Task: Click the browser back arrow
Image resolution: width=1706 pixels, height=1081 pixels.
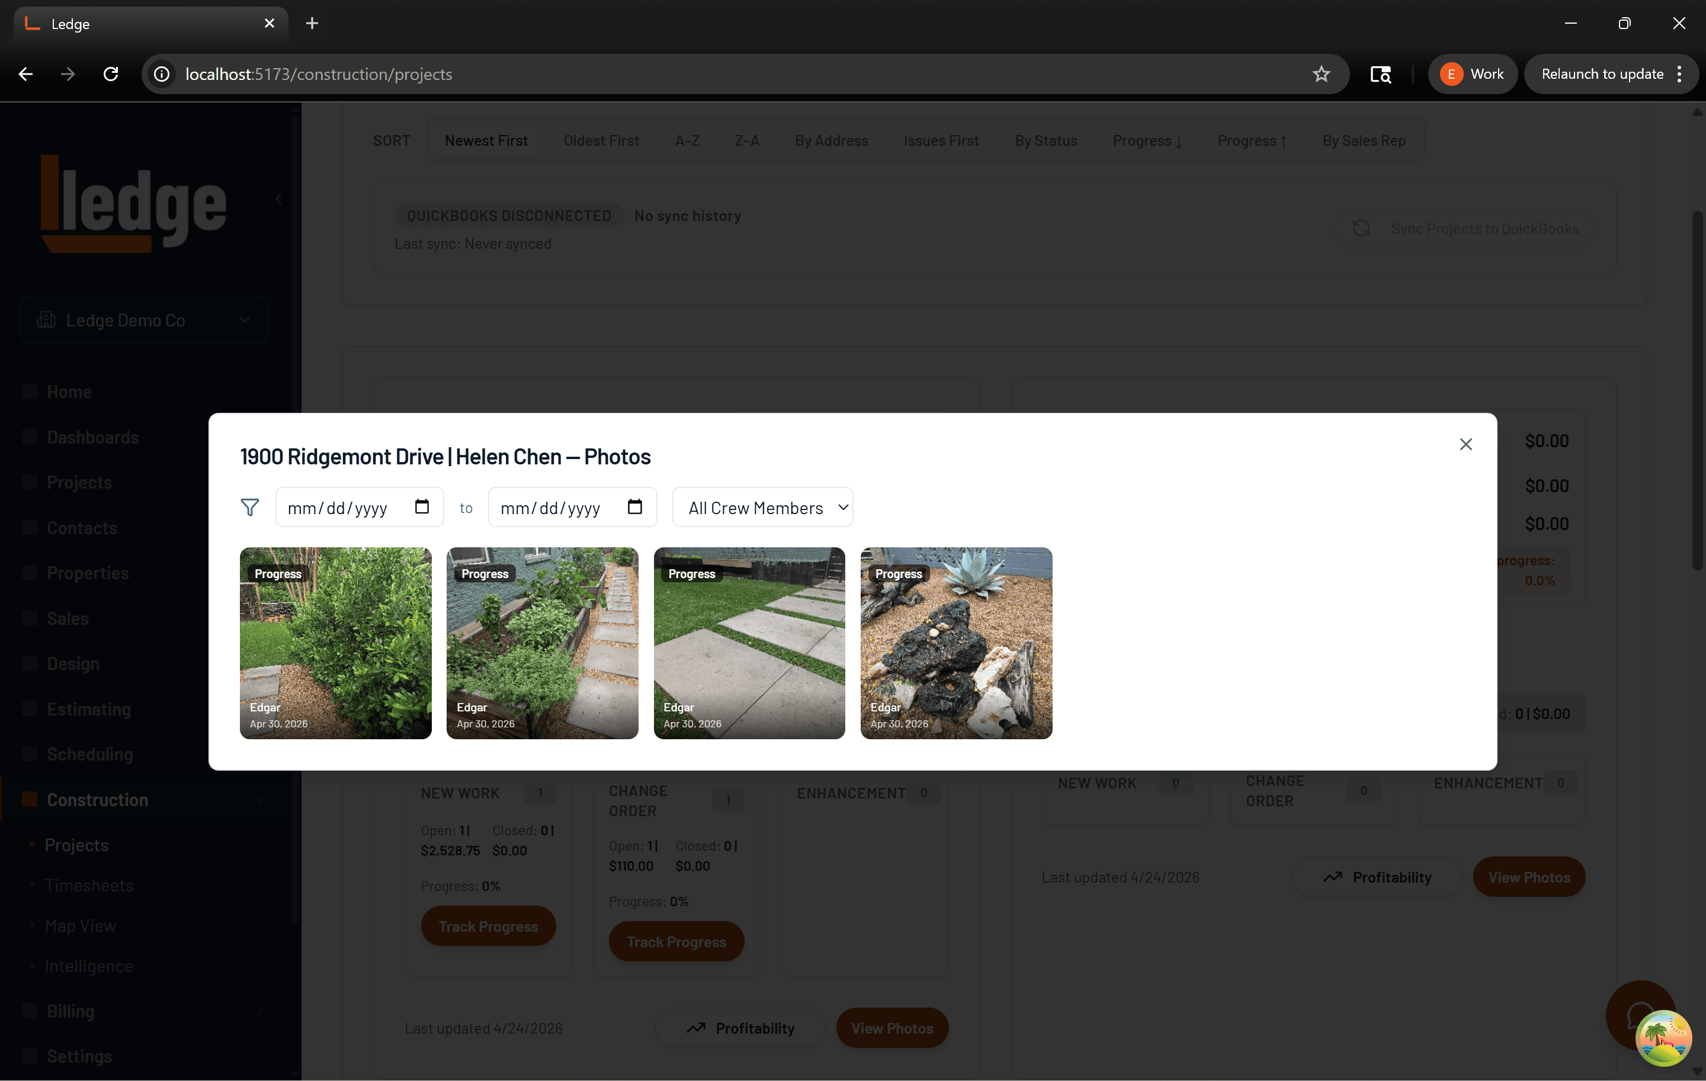Action: (26, 75)
